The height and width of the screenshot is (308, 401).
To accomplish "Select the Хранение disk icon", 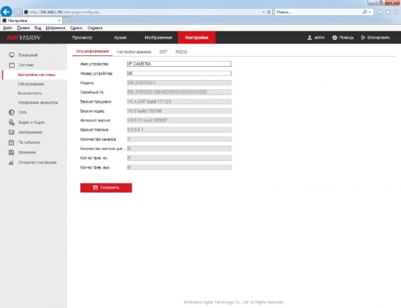I will [11, 153].
